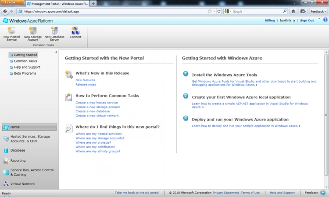Go forward with the browser forward arrow
Viewport: 329px width, 197px height.
click(11, 11)
